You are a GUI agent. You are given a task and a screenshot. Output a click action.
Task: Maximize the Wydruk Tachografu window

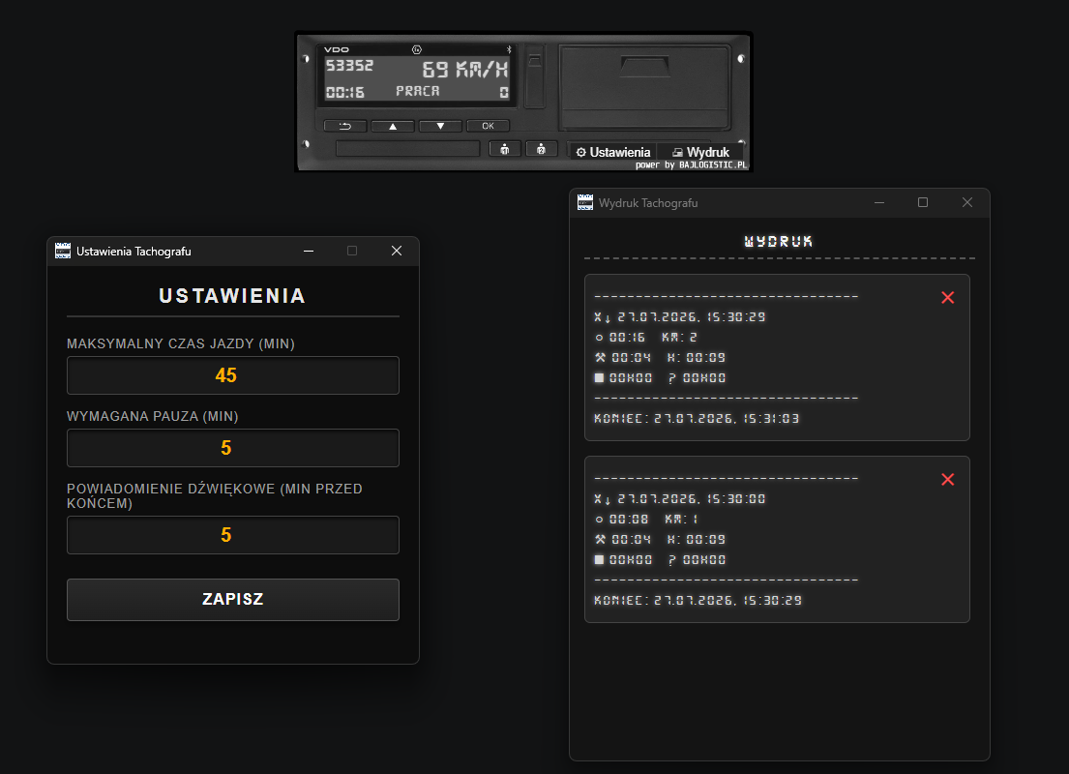click(x=923, y=202)
